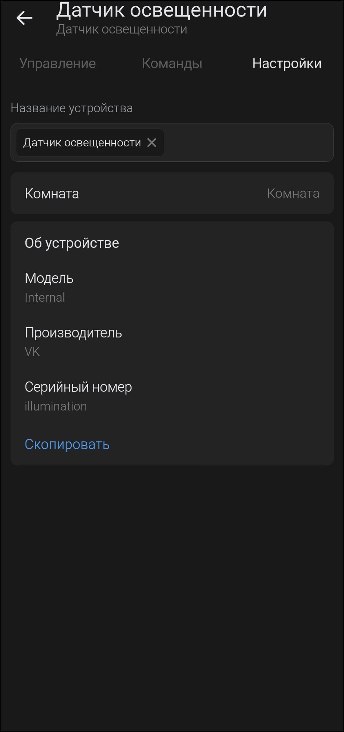Tap the Модель label
The image size is (344, 732).
tap(49, 278)
